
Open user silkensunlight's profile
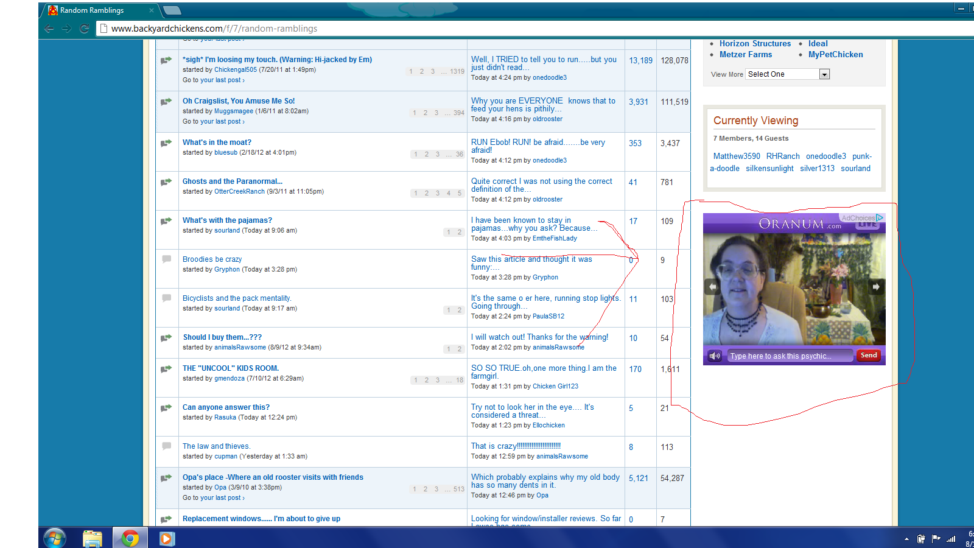769,169
